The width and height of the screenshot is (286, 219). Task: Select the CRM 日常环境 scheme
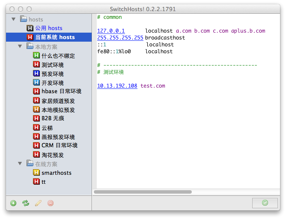click(x=60, y=146)
